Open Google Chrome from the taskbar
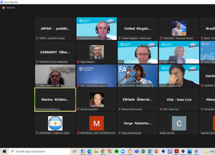 click(x=103, y=151)
